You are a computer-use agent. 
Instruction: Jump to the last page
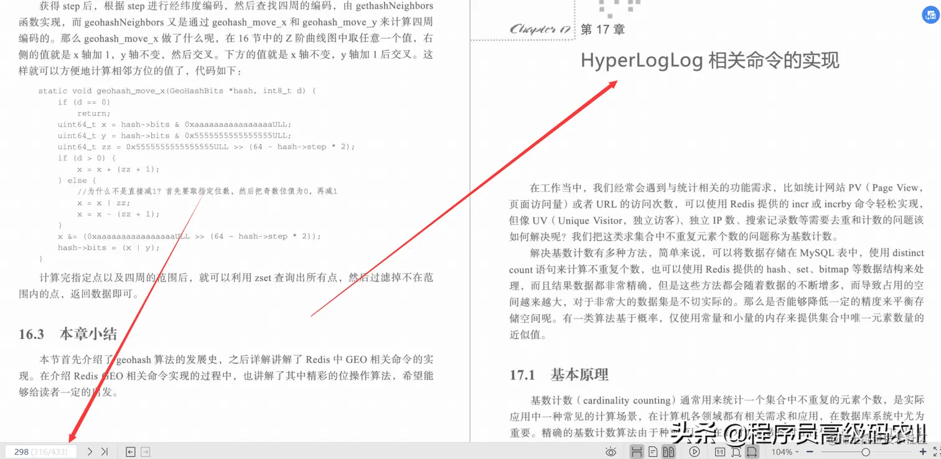pyautogui.click(x=105, y=452)
